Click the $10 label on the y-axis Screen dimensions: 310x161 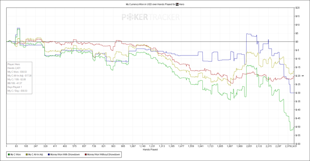click(297, 25)
